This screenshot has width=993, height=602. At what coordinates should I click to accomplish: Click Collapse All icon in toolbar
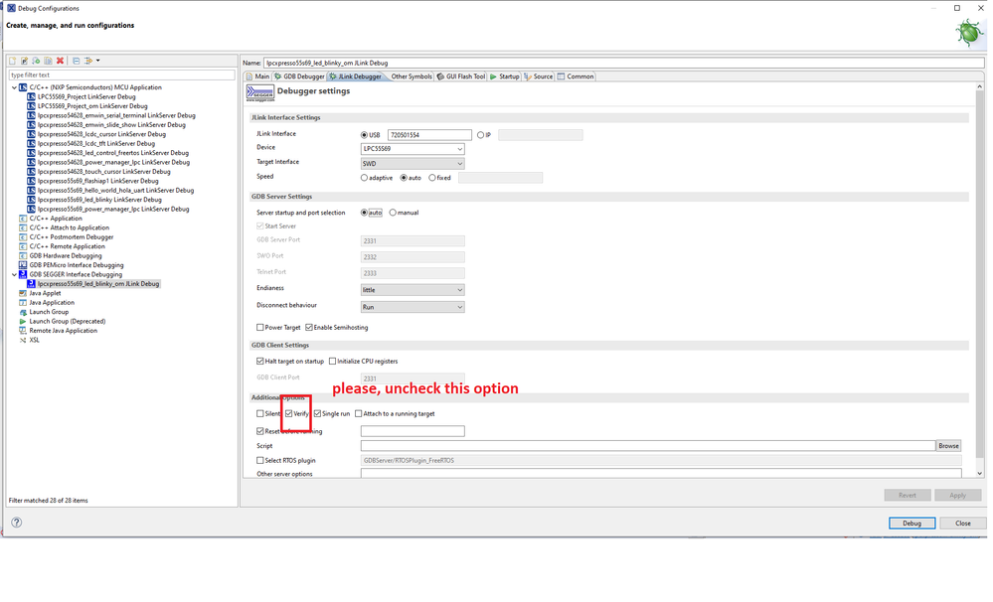[76, 61]
